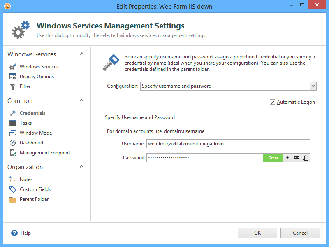Open Management Endpoint settings
The height and width of the screenshot is (247, 329).
tap(44, 153)
